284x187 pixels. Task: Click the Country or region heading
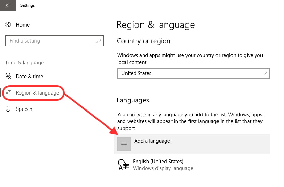pyautogui.click(x=144, y=41)
